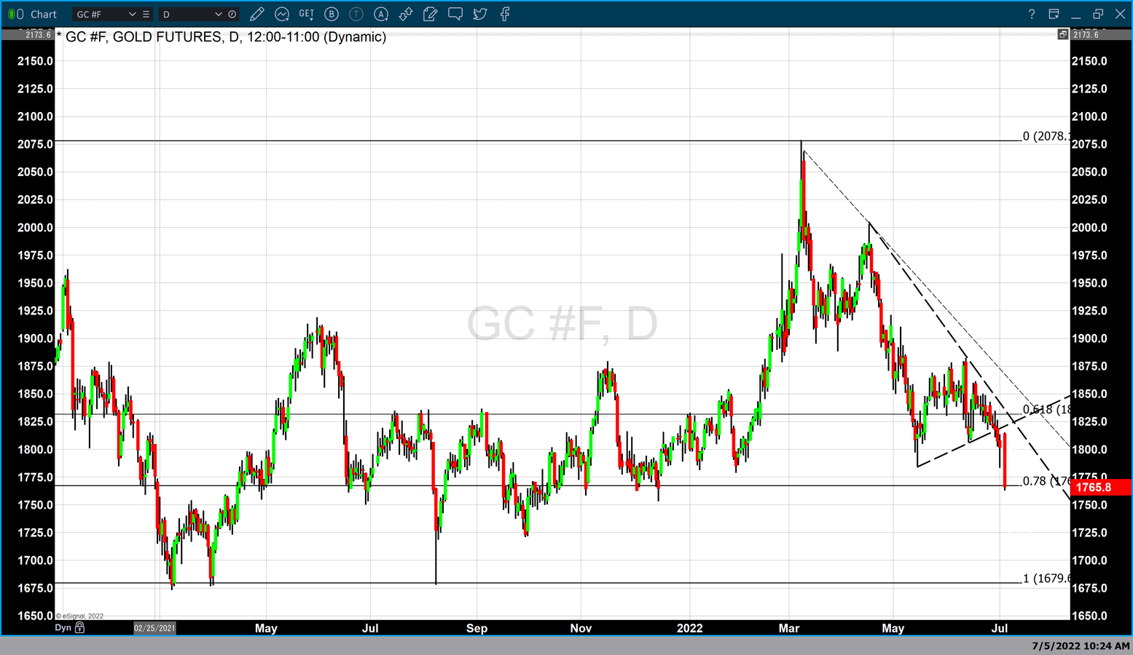
Task: Select the pencil drawing tool
Action: point(256,14)
